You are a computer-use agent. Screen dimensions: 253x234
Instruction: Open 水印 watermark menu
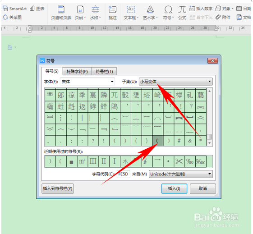tap(95, 13)
